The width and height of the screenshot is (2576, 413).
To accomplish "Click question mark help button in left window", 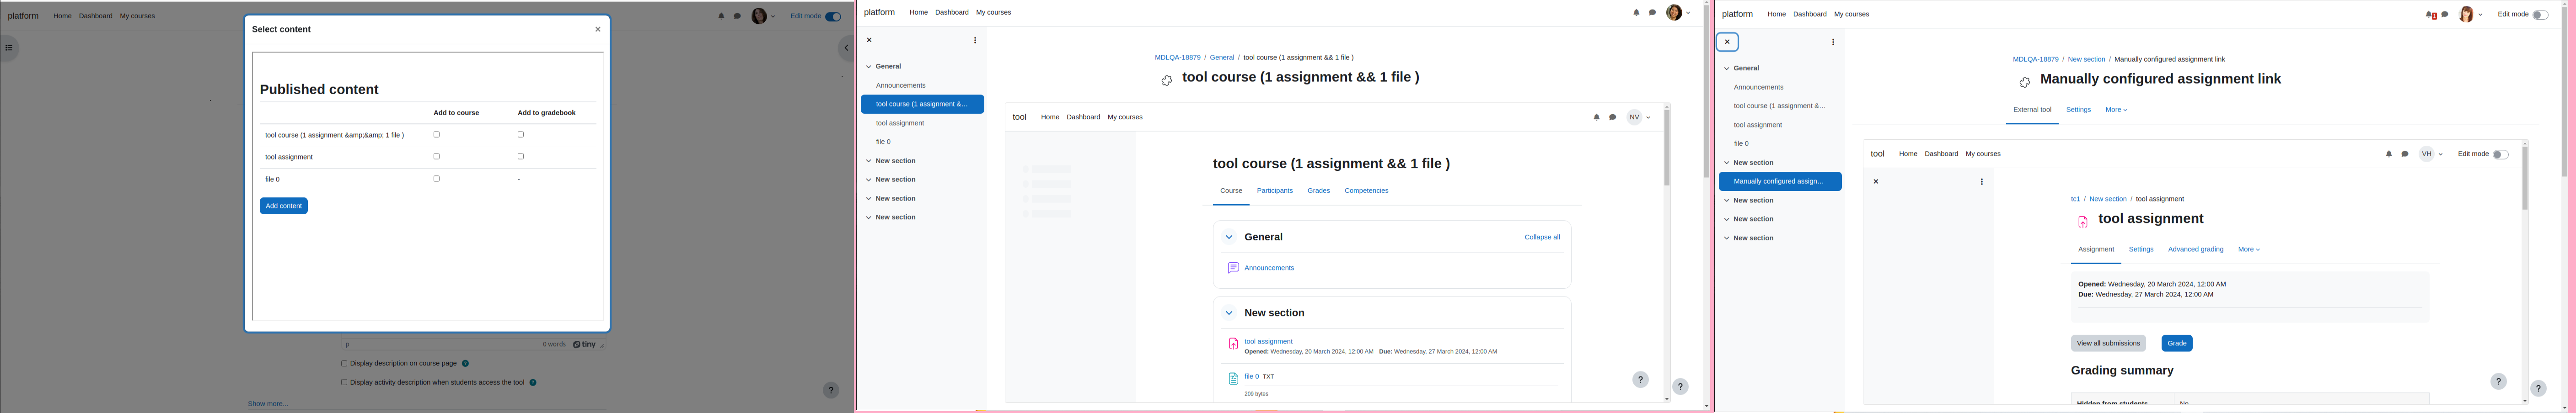I will tap(831, 391).
